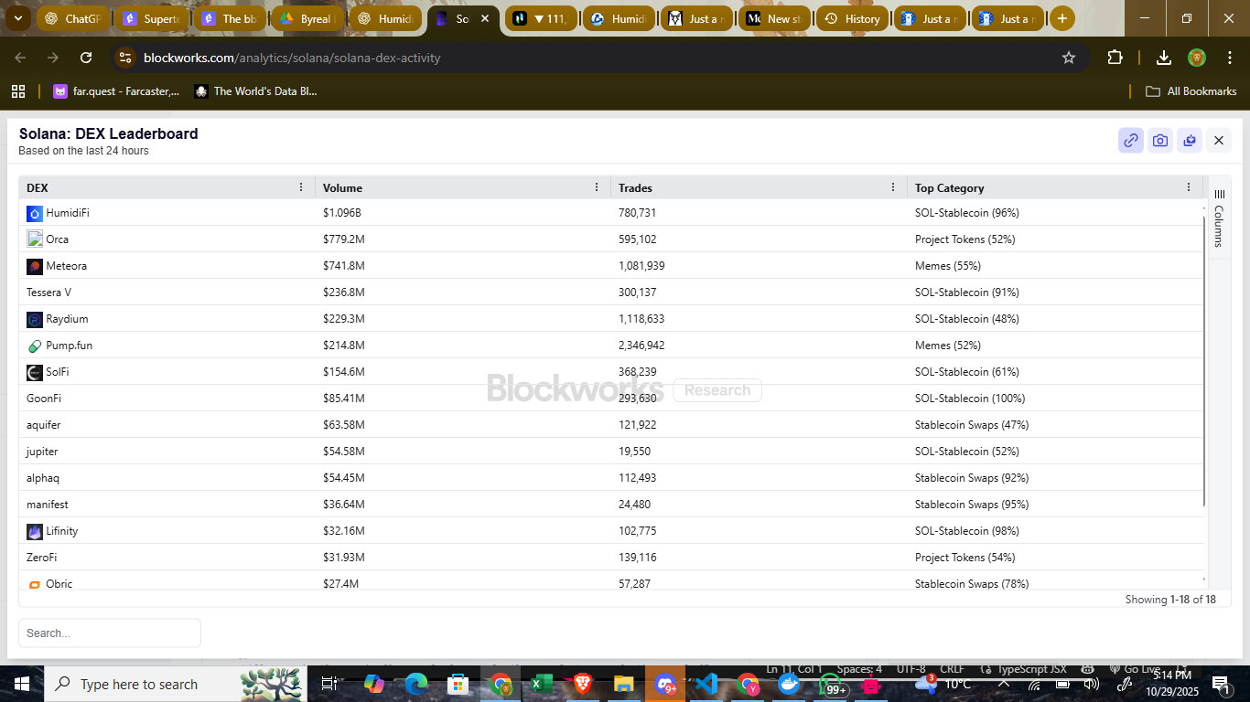The width and height of the screenshot is (1250, 702).
Task: Select the alphaq row name
Action: click(43, 478)
